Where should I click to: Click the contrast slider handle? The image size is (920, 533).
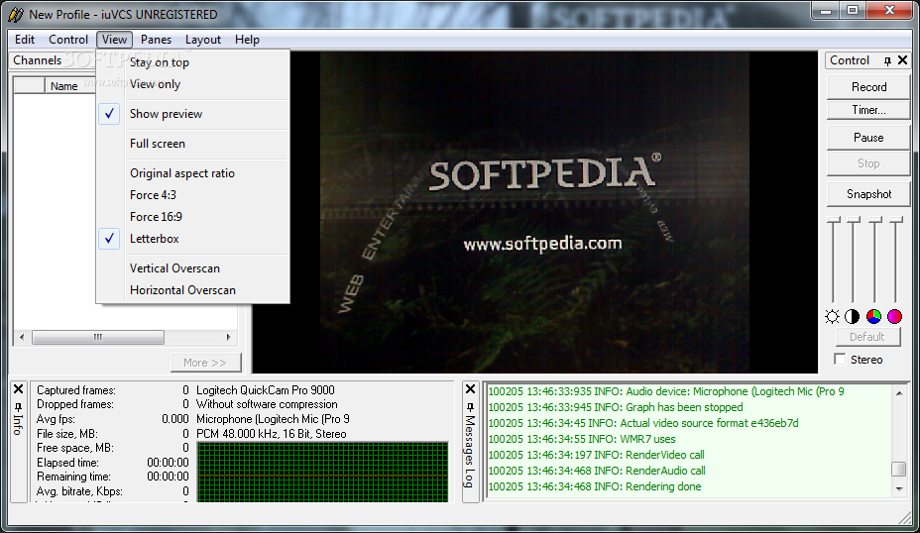coord(854,220)
